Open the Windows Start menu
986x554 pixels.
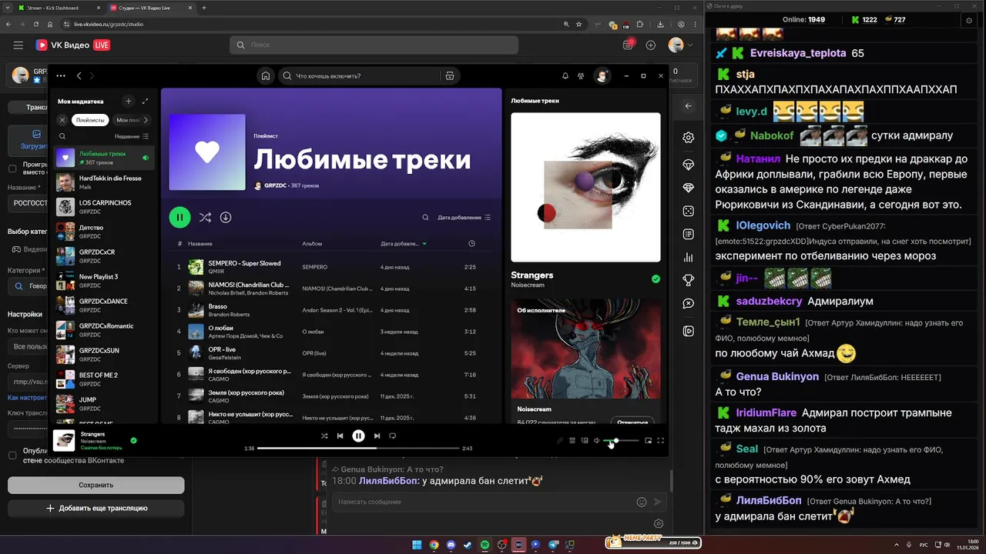tap(417, 545)
